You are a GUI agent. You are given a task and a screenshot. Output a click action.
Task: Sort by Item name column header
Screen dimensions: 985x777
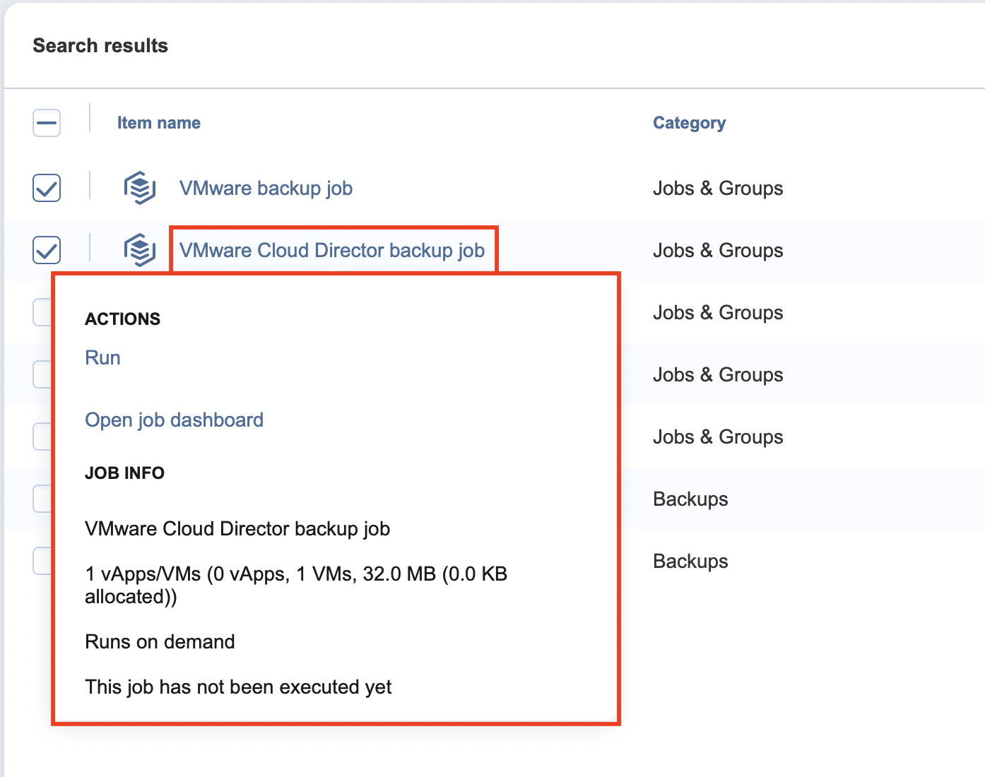[x=159, y=123]
